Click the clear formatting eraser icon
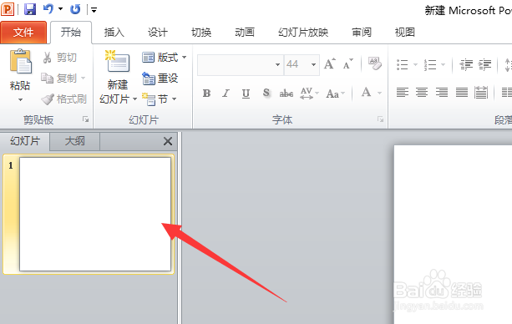 (x=374, y=63)
